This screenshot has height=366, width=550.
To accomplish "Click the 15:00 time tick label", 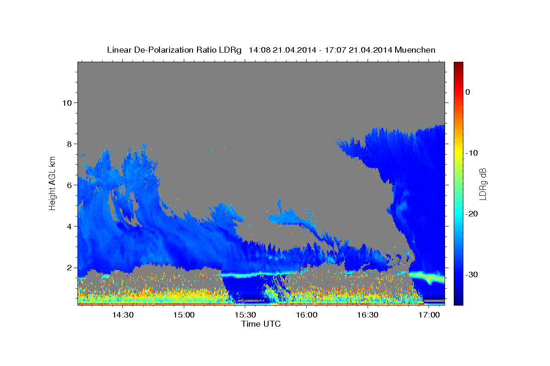I will coord(184,315).
